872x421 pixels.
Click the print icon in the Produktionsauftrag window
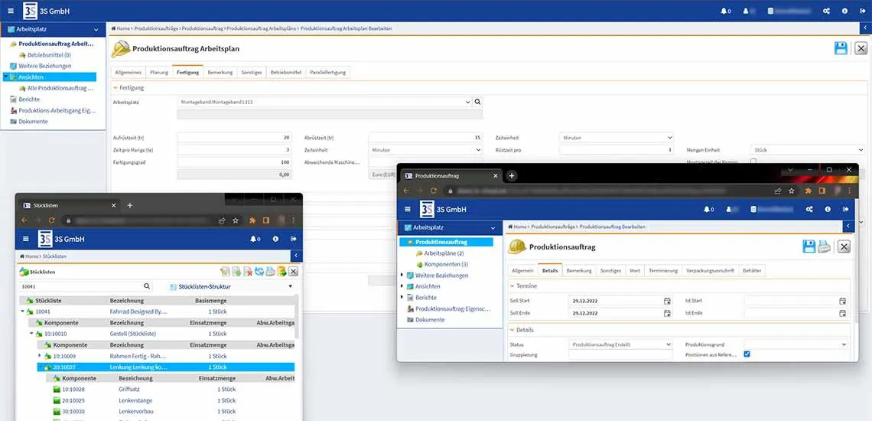[824, 246]
